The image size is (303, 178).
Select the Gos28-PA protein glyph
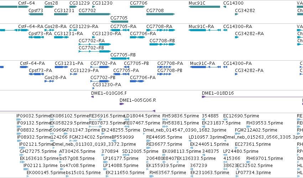click(49, 81)
